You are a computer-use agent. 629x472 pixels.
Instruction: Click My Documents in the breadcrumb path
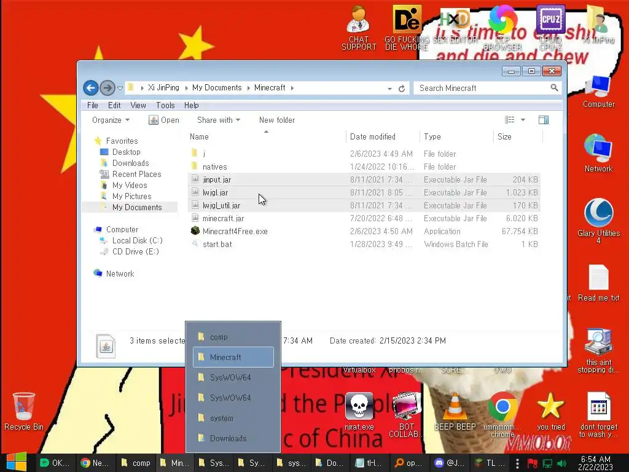pyautogui.click(x=217, y=87)
